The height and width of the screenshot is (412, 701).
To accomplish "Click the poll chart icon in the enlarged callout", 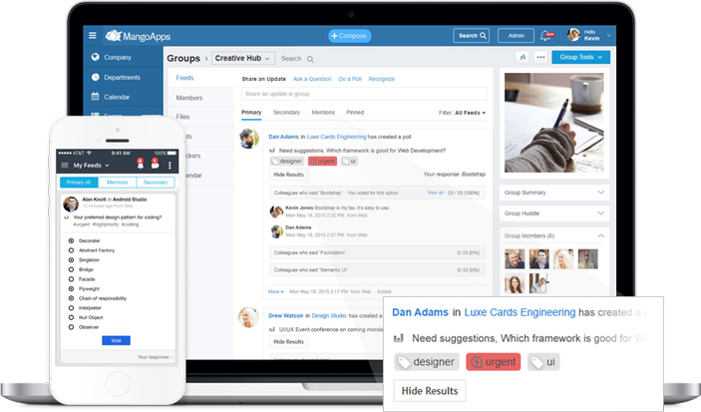I will [398, 338].
